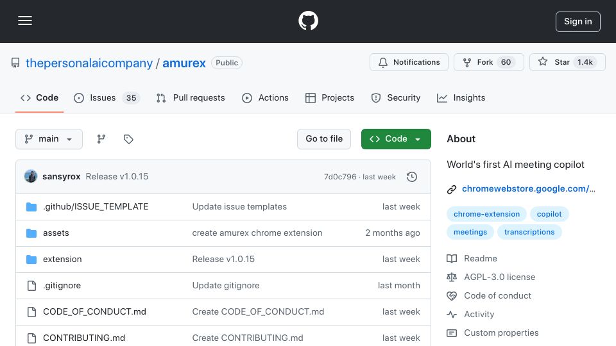The width and height of the screenshot is (616, 346).
Task: Click the Notifications bell button
Action: (x=409, y=62)
